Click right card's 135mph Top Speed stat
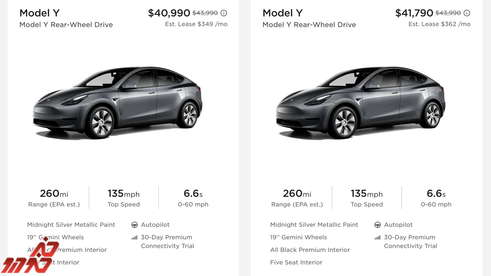491x276 pixels. 367,198
